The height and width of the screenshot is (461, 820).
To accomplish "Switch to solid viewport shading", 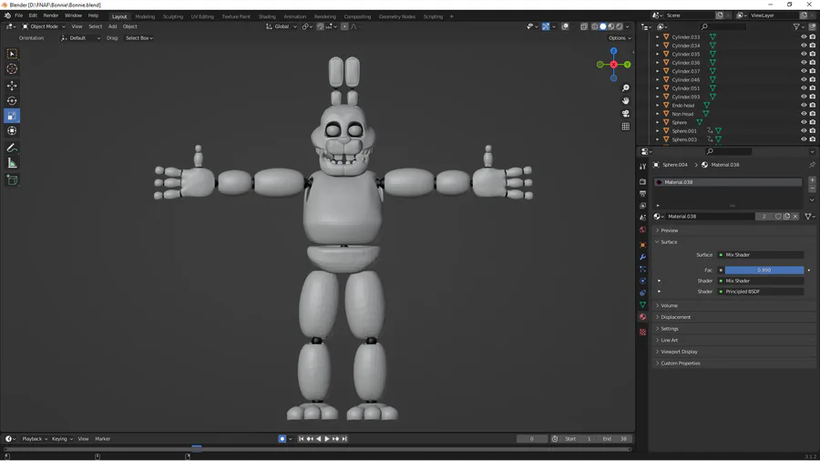I will tap(603, 26).
